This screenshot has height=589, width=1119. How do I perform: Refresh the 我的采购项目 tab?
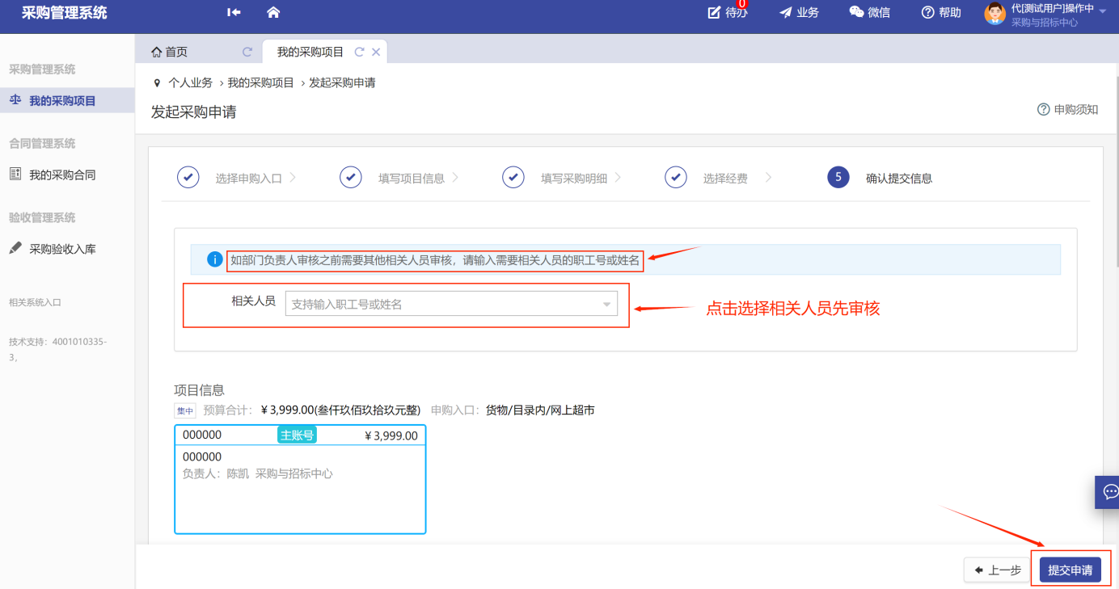pos(359,52)
